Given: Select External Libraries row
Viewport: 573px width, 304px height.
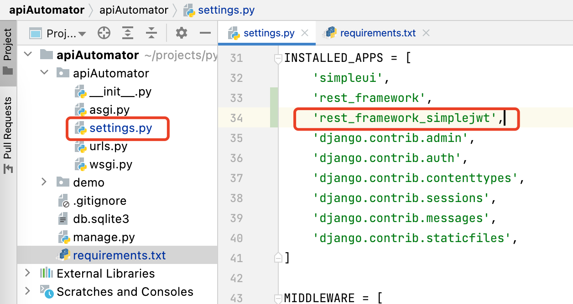Looking at the screenshot, I should 117,274.
